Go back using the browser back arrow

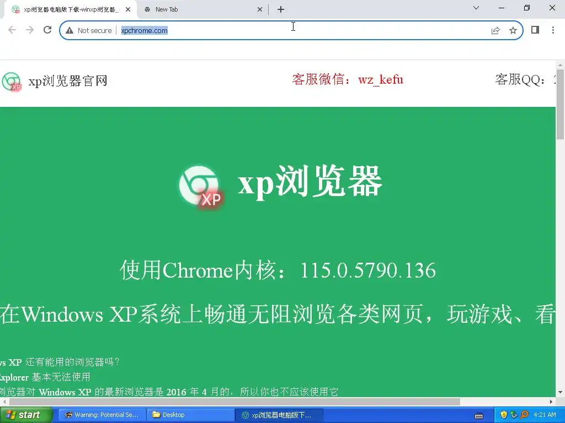pyautogui.click(x=12, y=30)
